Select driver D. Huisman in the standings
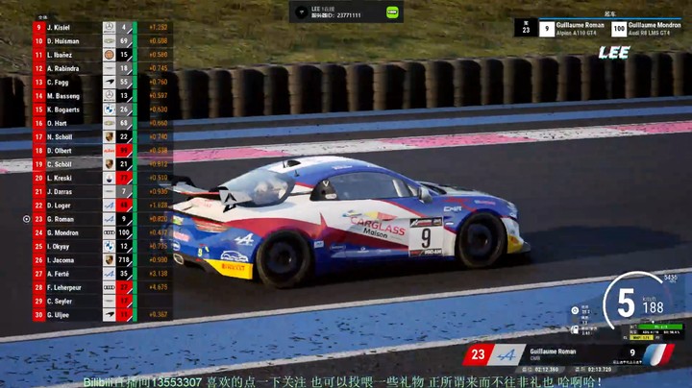This screenshot has width=692, height=388. pyautogui.click(x=63, y=41)
